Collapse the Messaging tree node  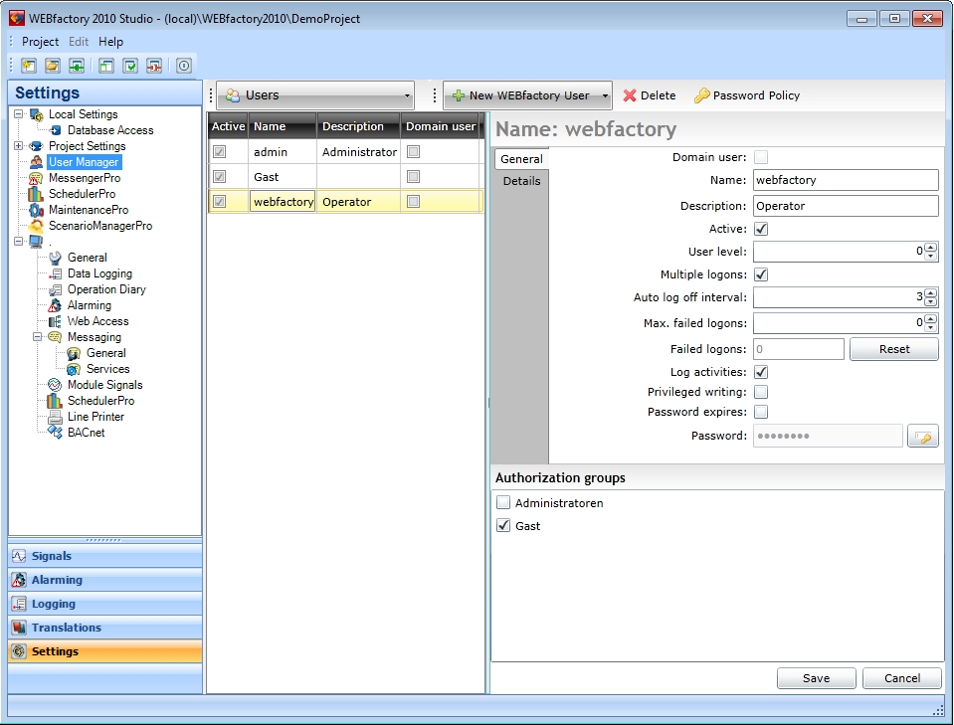[x=38, y=337]
